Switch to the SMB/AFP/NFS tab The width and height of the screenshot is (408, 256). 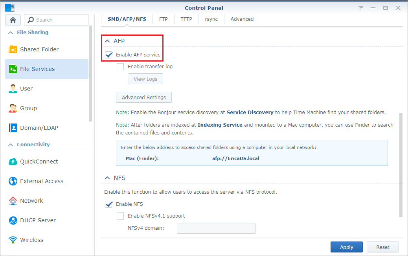point(127,19)
